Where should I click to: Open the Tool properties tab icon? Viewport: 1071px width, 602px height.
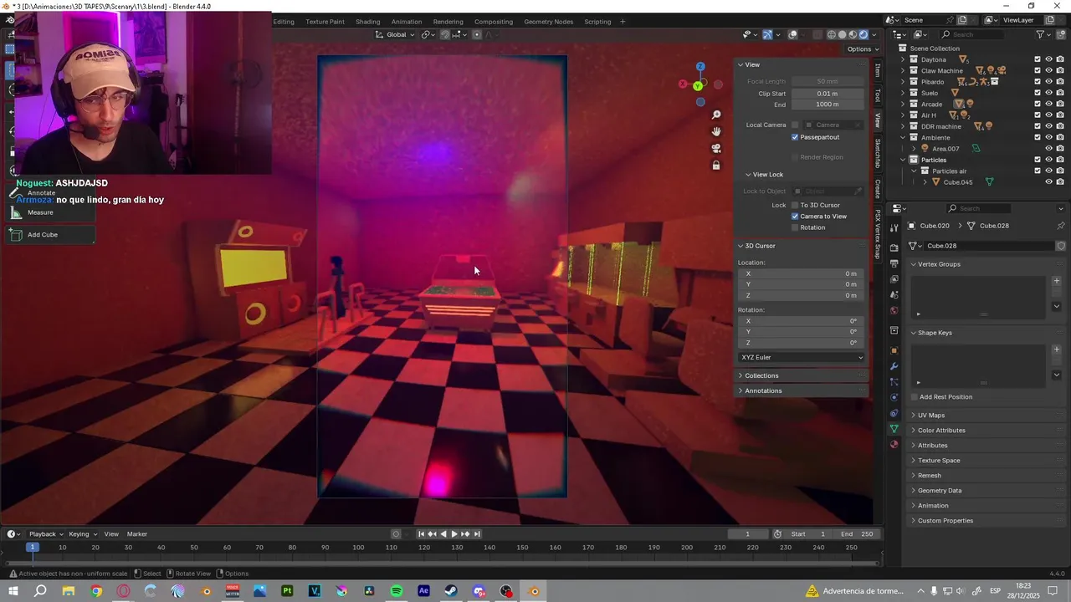(894, 226)
